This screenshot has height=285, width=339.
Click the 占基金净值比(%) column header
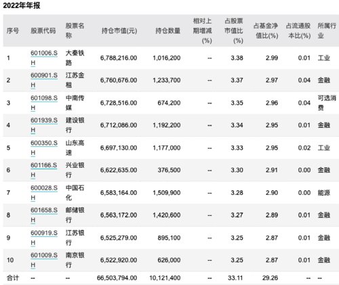tap(266, 30)
